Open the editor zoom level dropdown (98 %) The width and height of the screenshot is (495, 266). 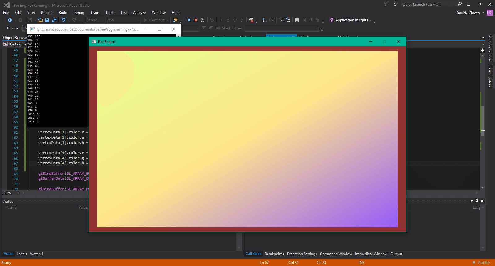tap(19, 193)
